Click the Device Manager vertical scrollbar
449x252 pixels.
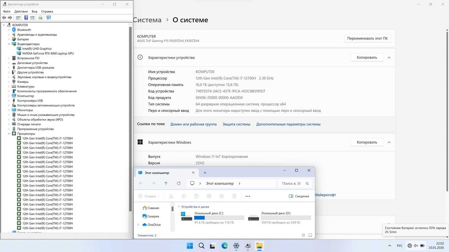[131, 119]
